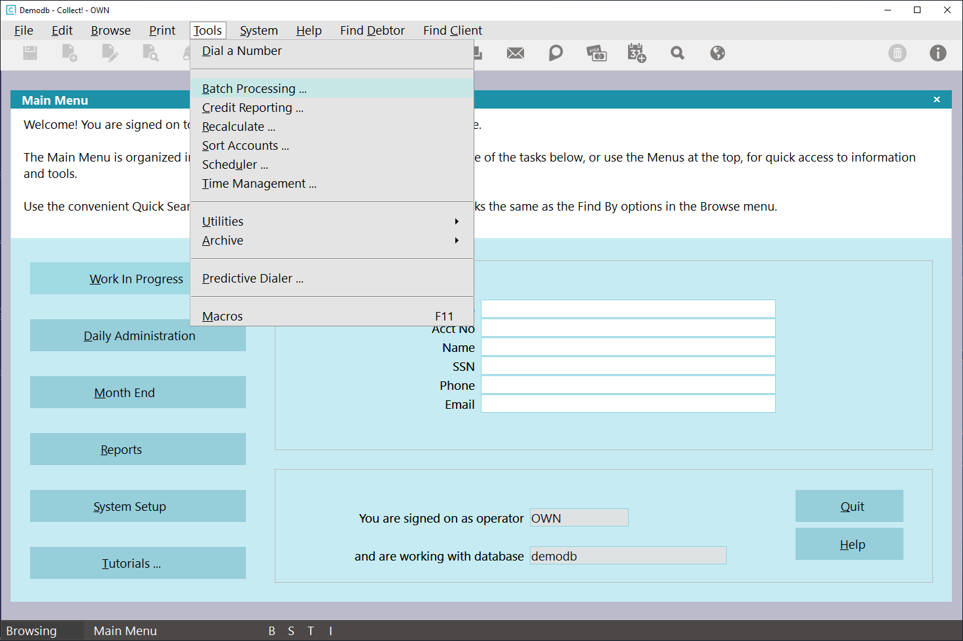The width and height of the screenshot is (963, 641).
Task: Open the Help menu in menu bar
Action: tap(309, 31)
